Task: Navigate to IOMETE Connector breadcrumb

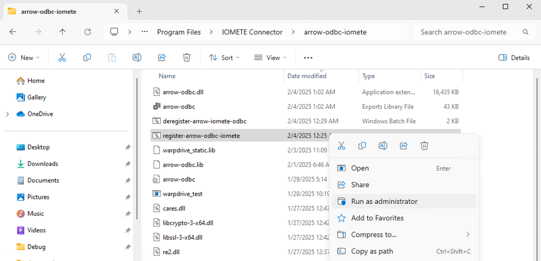Action: click(x=252, y=32)
